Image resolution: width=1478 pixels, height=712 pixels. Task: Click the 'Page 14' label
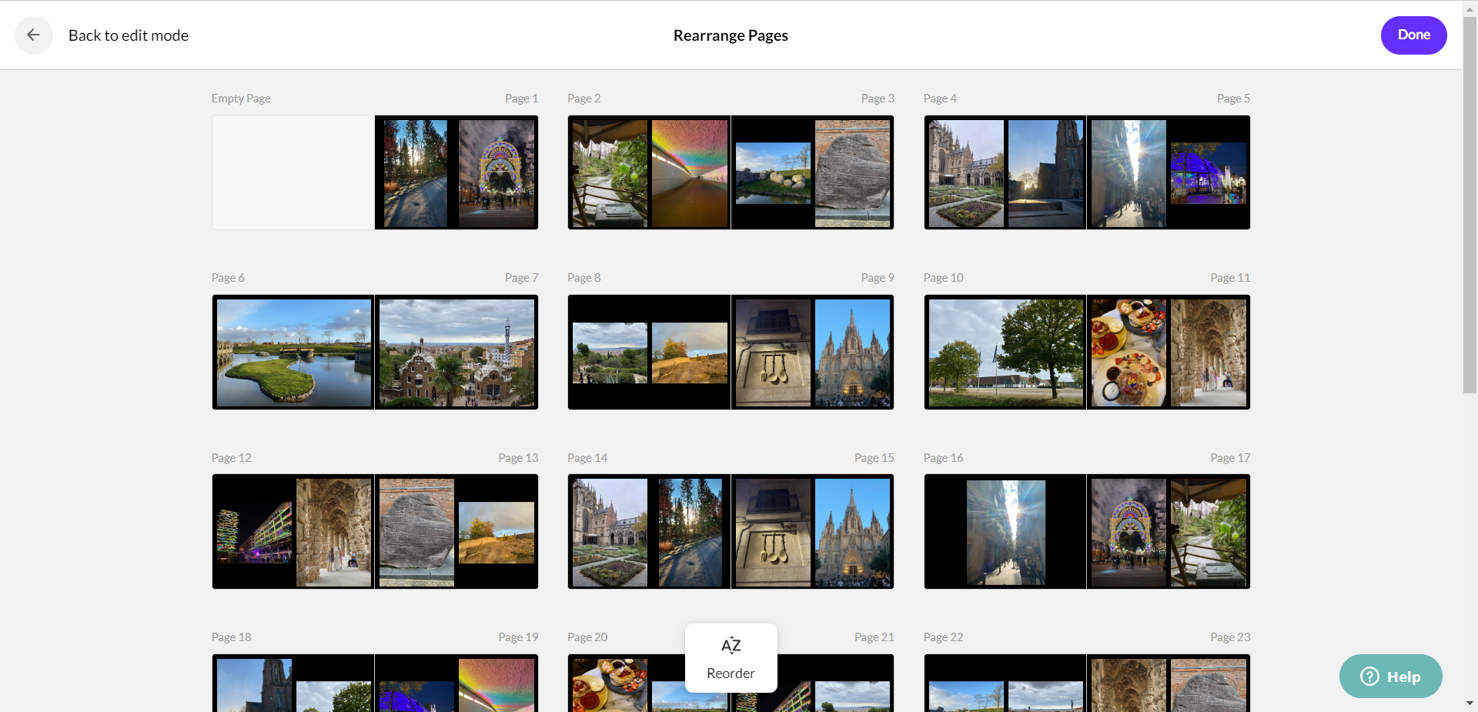click(587, 458)
